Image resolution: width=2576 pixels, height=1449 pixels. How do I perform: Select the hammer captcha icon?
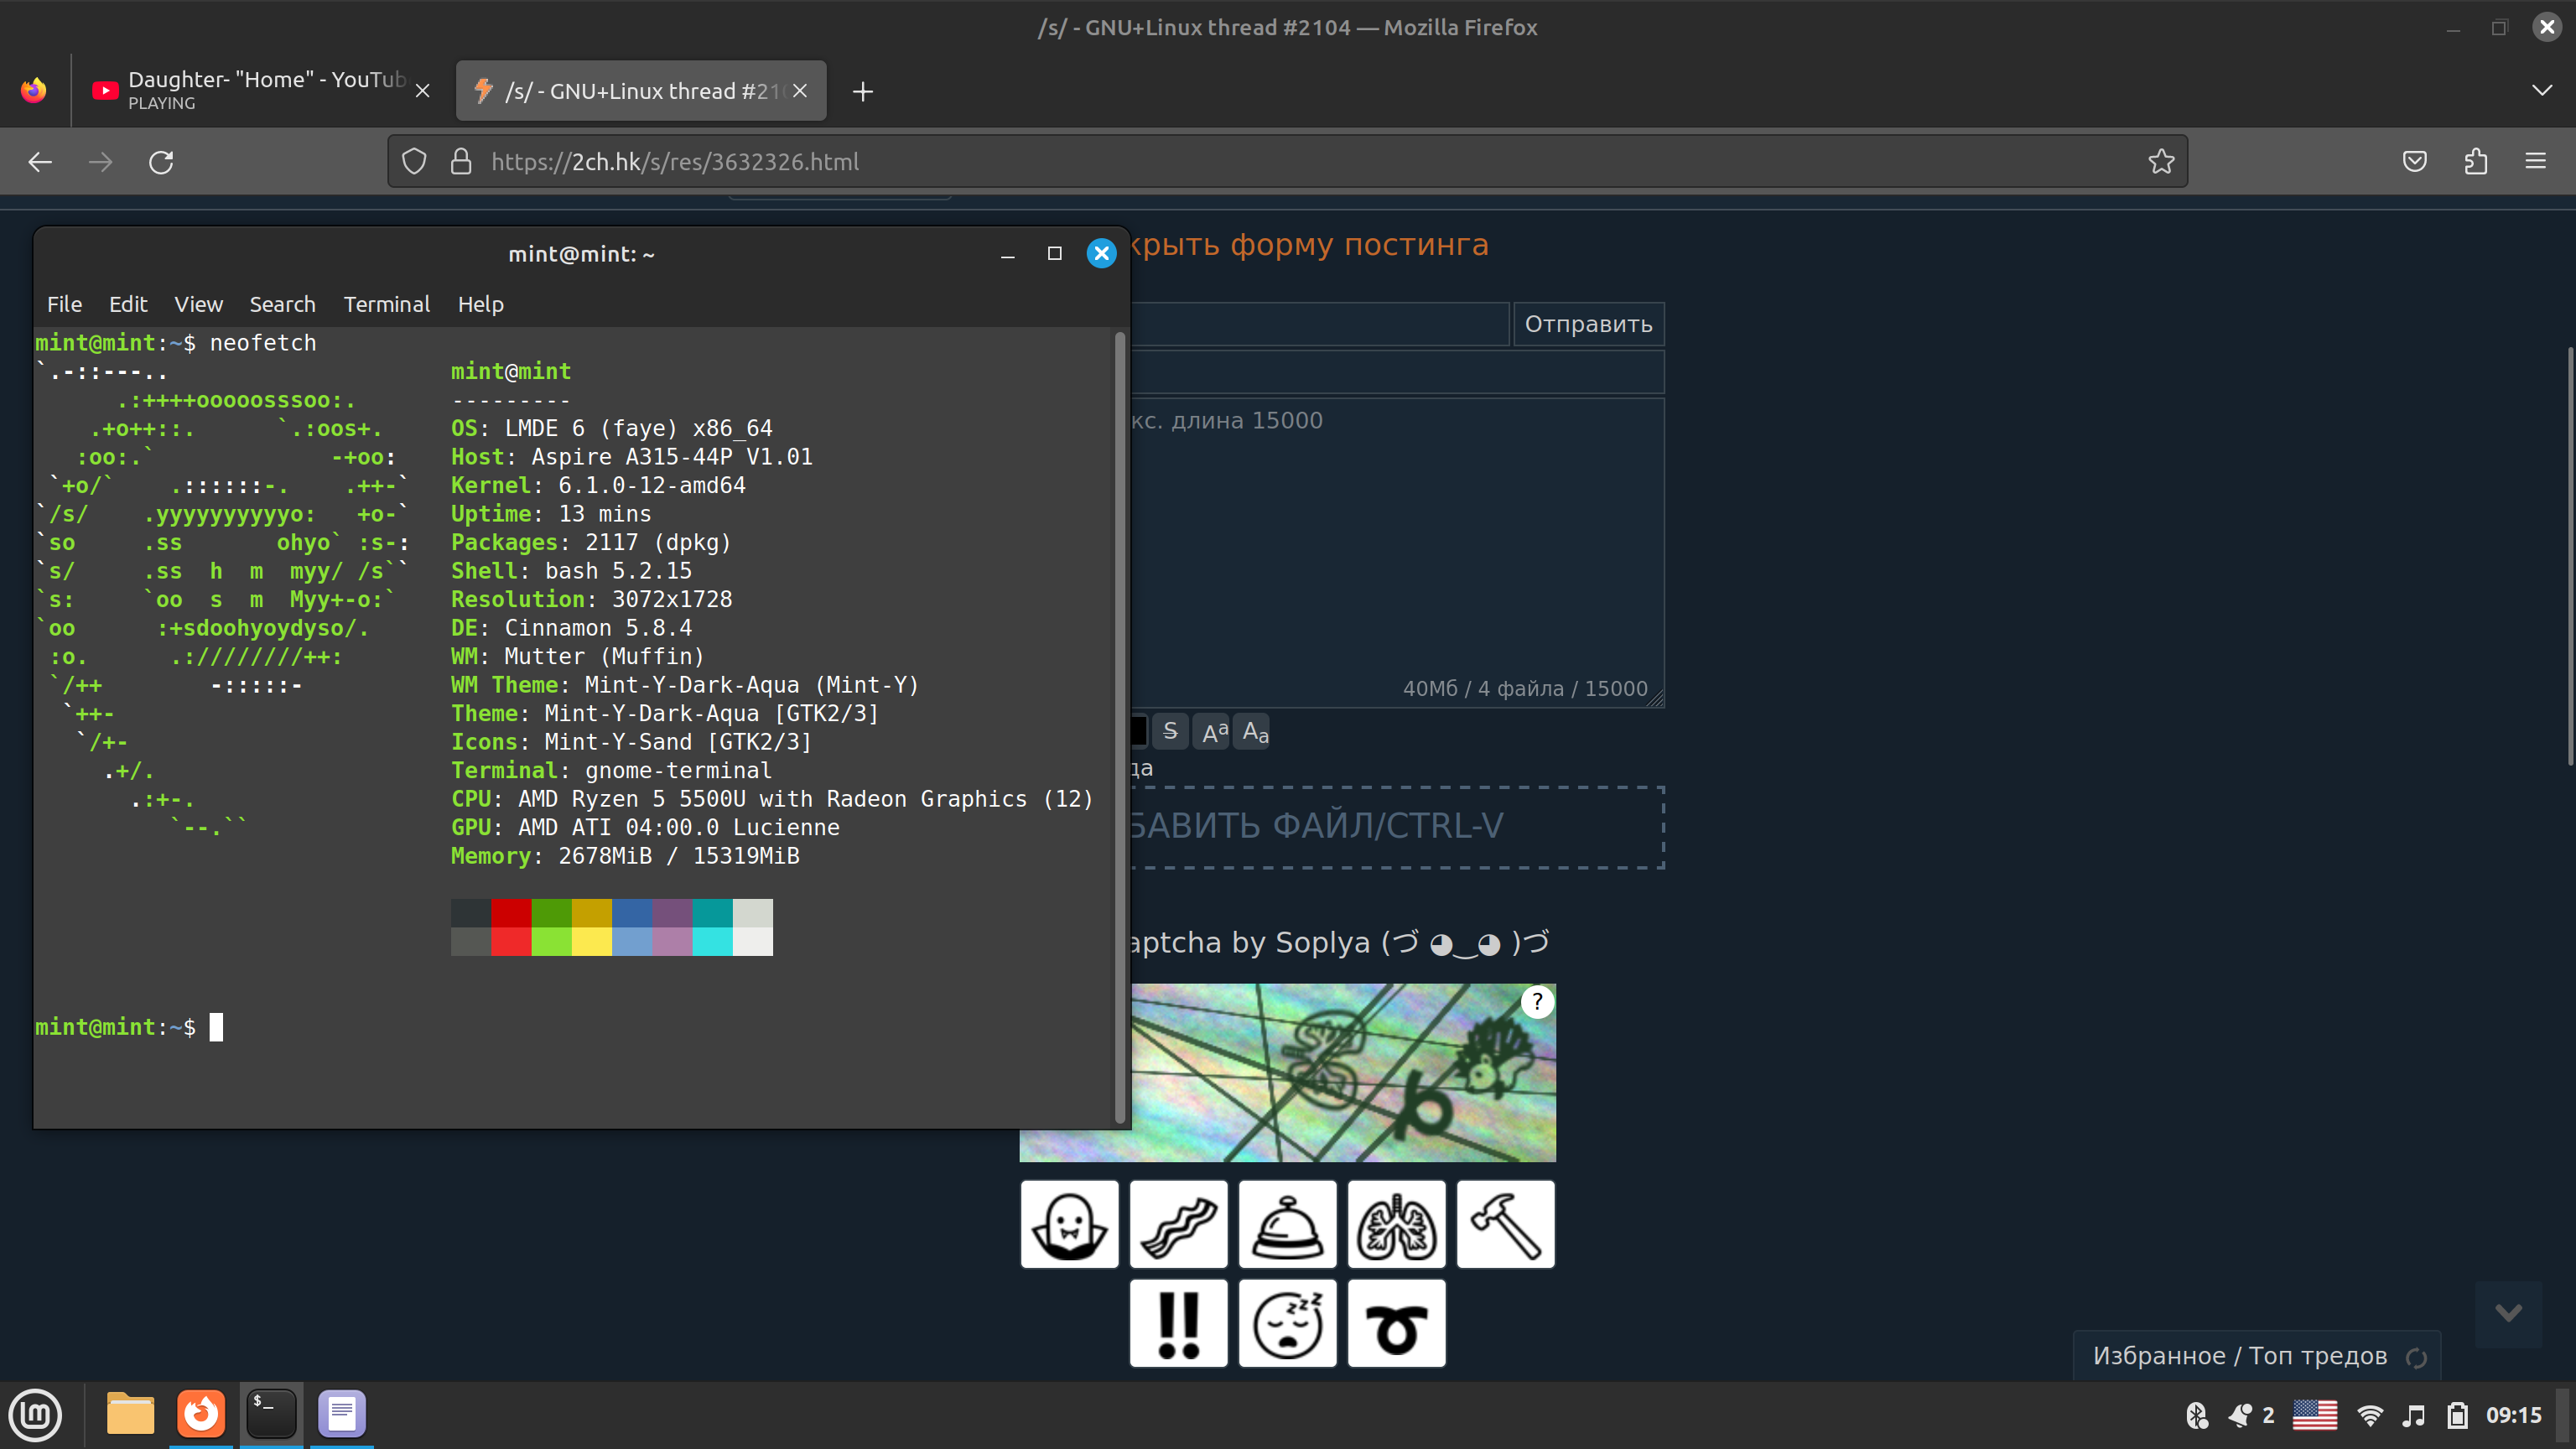click(1505, 1224)
